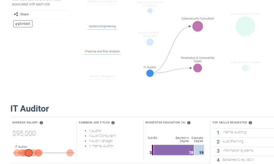Select Cyber Crime Analyst / Investigator node
This screenshot has height=164, width=274.
(x=150, y=10)
